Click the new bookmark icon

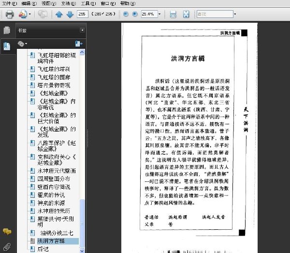79,44
